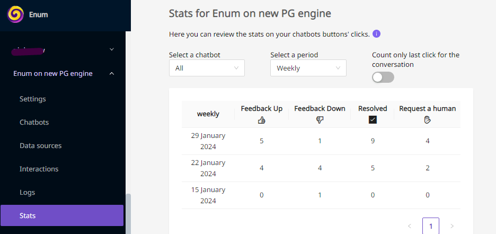Click the Resolved checkmark icon in the table header
The image size is (496, 234).
[373, 120]
